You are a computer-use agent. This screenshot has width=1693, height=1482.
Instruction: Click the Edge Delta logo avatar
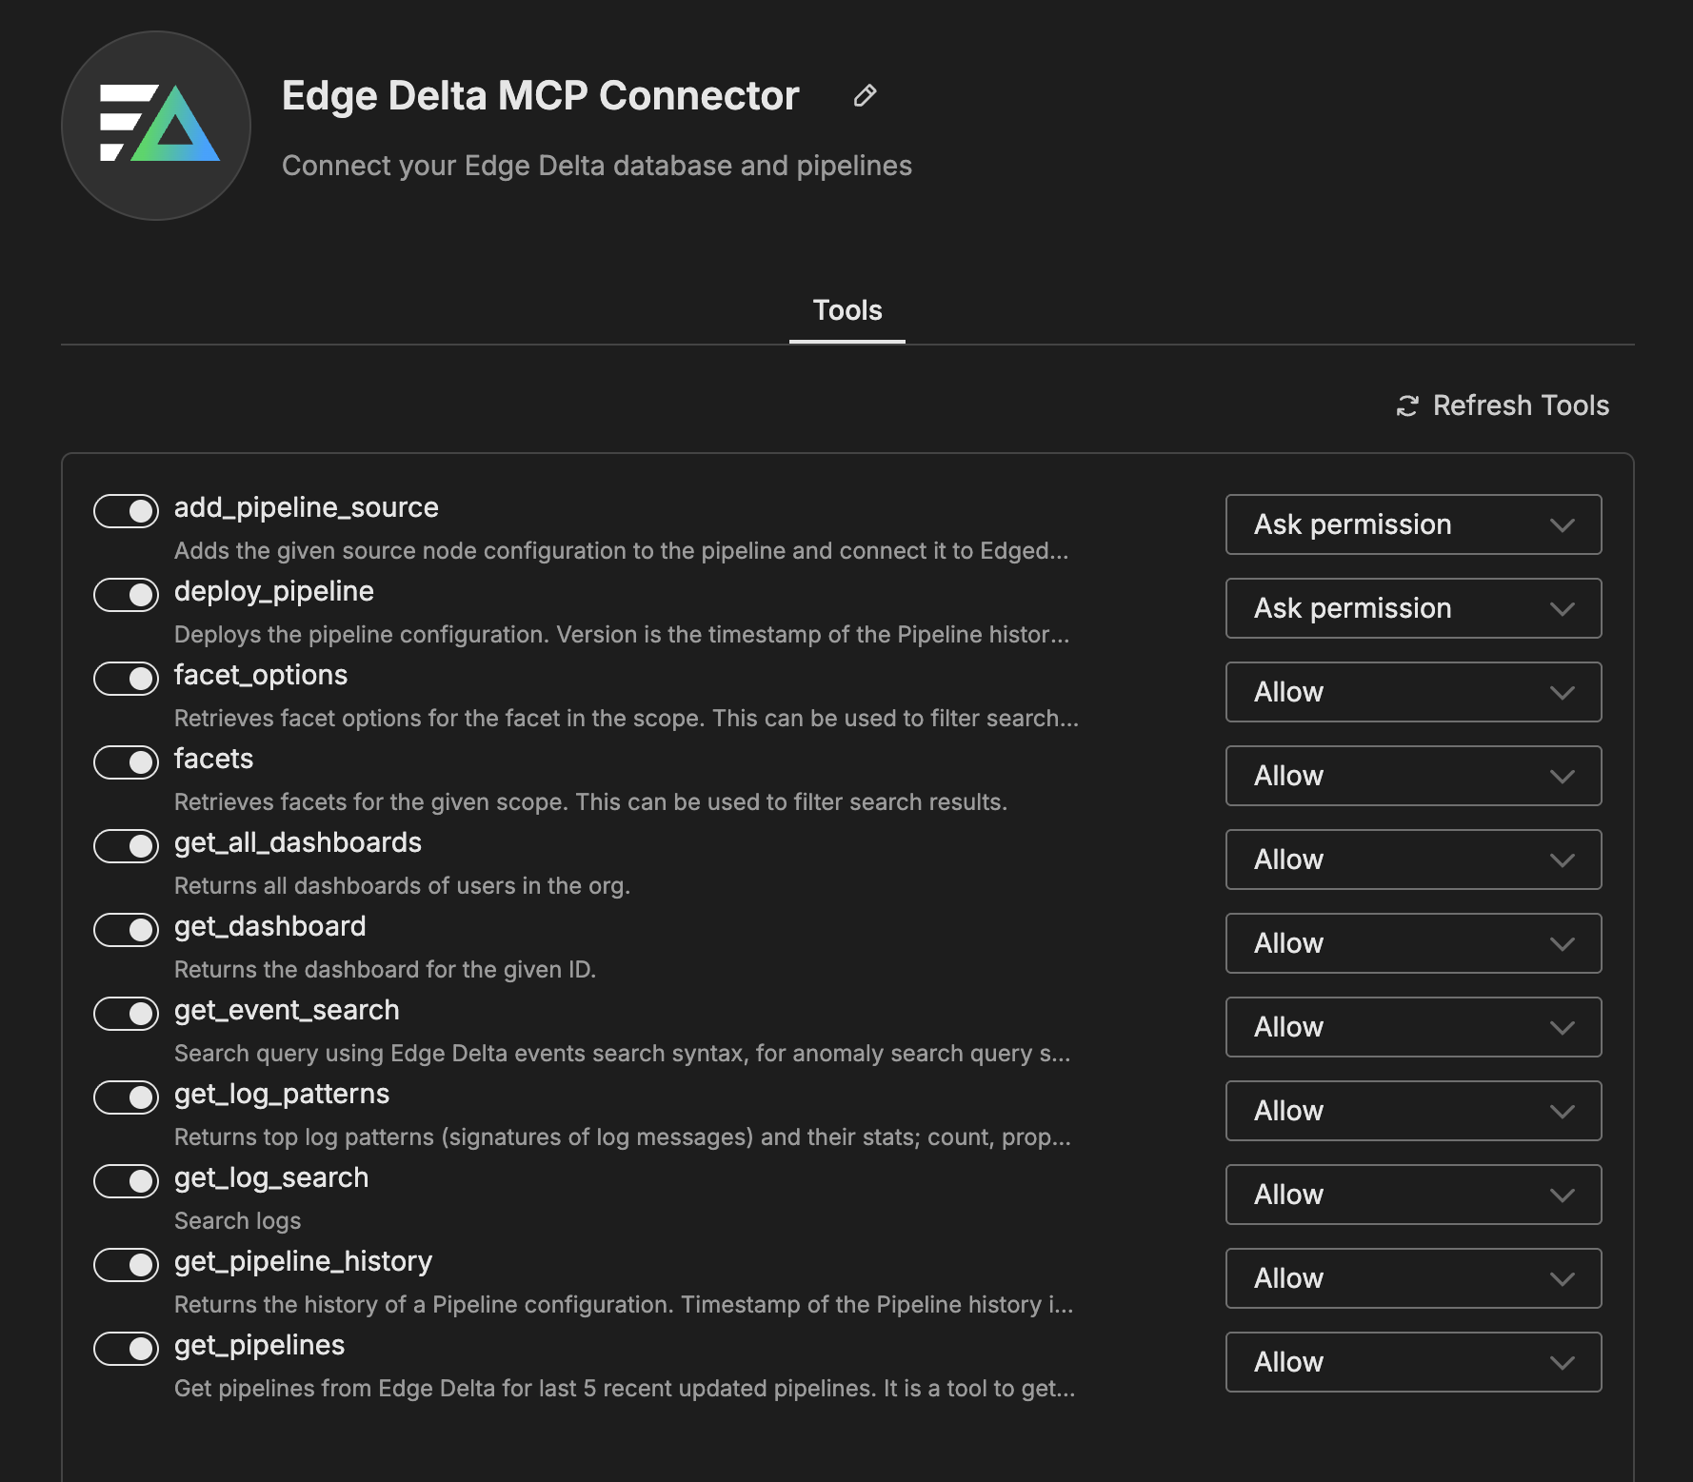tap(156, 126)
